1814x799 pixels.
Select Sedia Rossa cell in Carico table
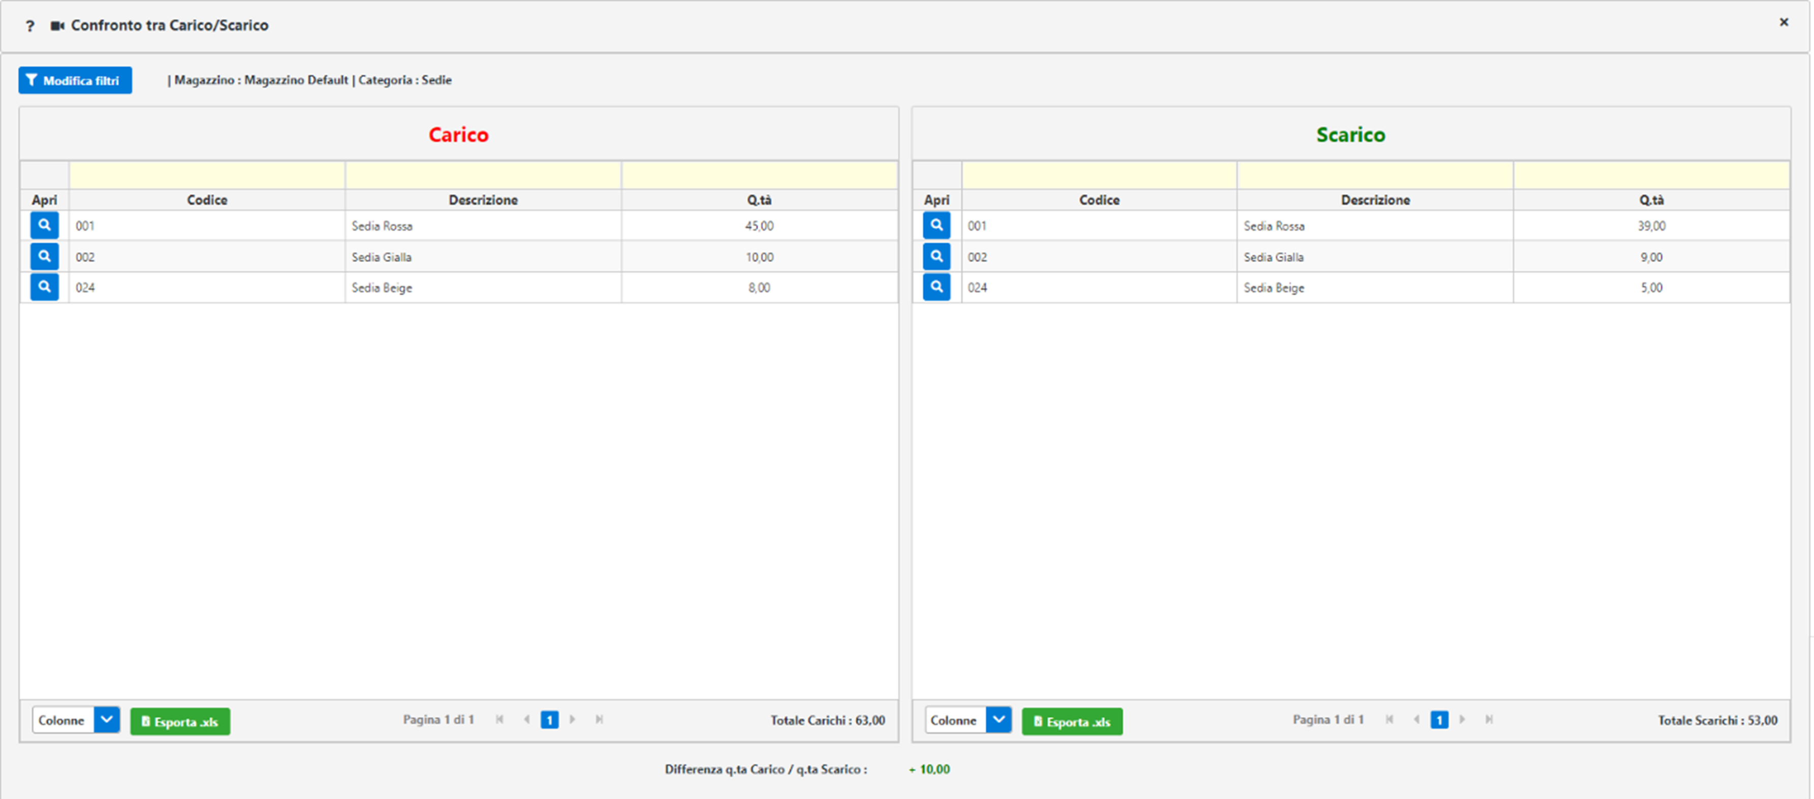483,226
